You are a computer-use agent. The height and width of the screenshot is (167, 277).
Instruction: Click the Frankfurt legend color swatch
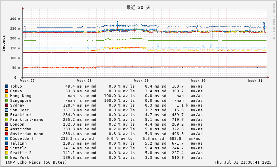click(6, 115)
